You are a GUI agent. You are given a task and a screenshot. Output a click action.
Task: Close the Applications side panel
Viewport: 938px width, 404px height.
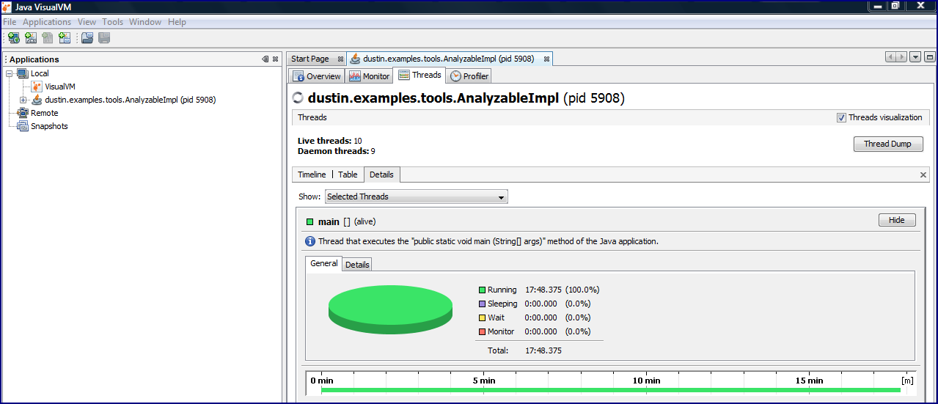tap(276, 59)
